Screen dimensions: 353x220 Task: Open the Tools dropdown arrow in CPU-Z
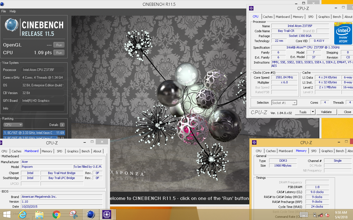(313, 112)
